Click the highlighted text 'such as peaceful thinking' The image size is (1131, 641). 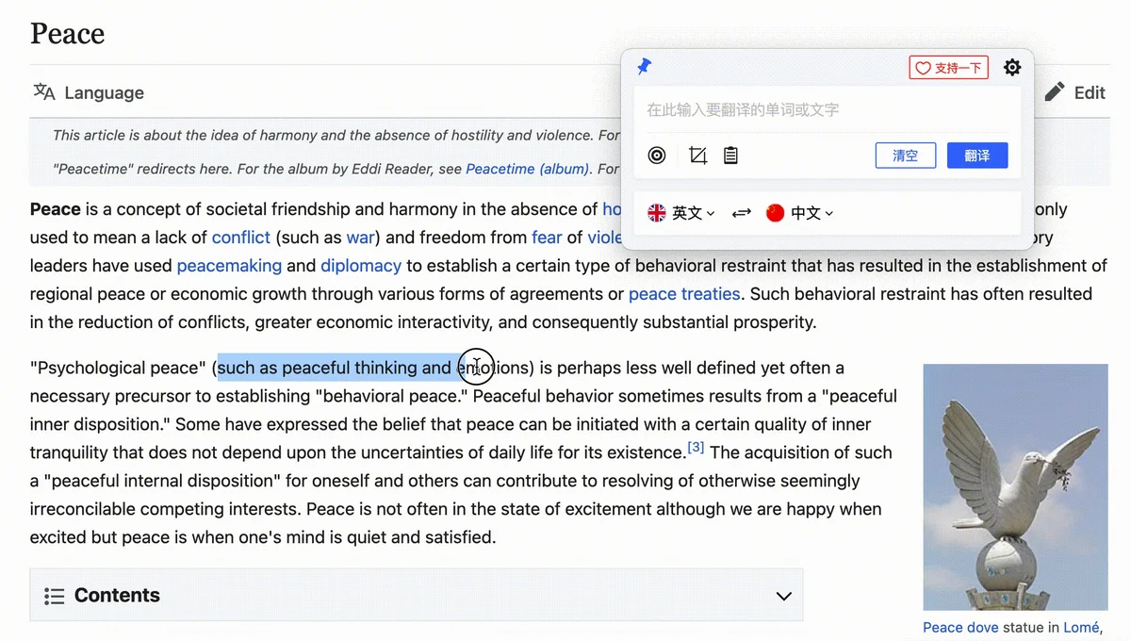point(318,368)
